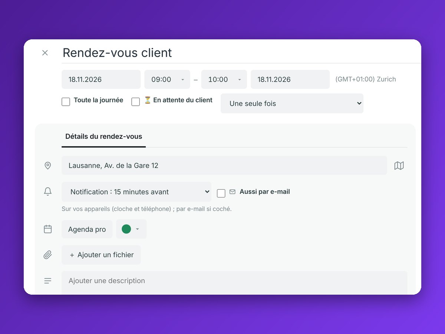Click the notification bell icon
445x334 pixels.
pos(48,191)
